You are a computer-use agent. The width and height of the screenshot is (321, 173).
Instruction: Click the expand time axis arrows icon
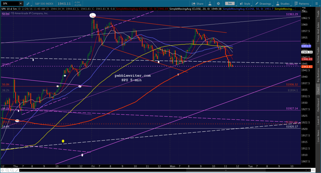click(x=313, y=170)
